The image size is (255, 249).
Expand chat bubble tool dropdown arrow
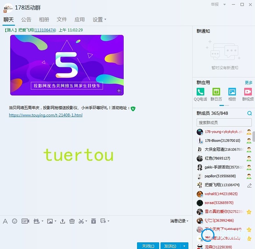pyautogui.click(x=108, y=221)
